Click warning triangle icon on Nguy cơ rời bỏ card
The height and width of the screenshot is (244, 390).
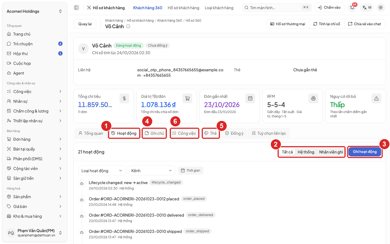(x=376, y=98)
